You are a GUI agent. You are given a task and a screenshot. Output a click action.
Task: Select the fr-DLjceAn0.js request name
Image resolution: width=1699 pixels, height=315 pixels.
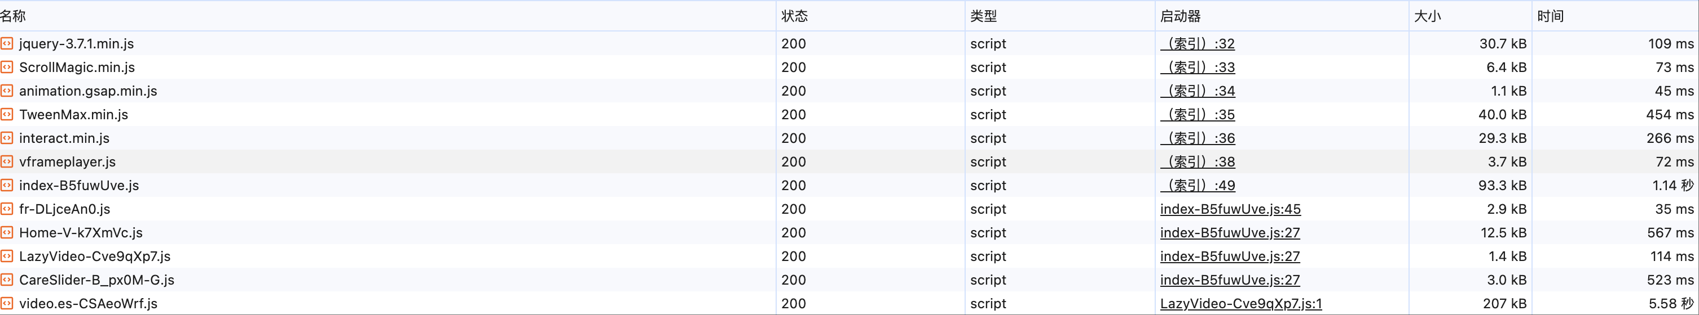(65, 209)
